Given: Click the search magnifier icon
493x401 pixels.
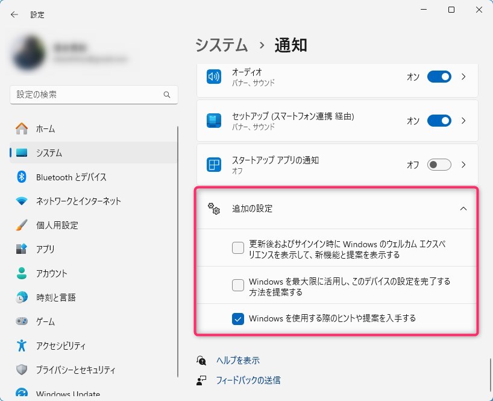Looking at the screenshot, I should click(x=167, y=95).
